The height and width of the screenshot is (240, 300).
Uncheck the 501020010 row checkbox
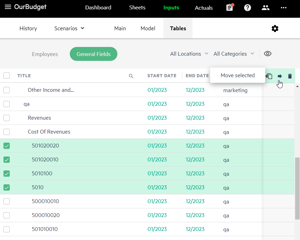pos(7,160)
